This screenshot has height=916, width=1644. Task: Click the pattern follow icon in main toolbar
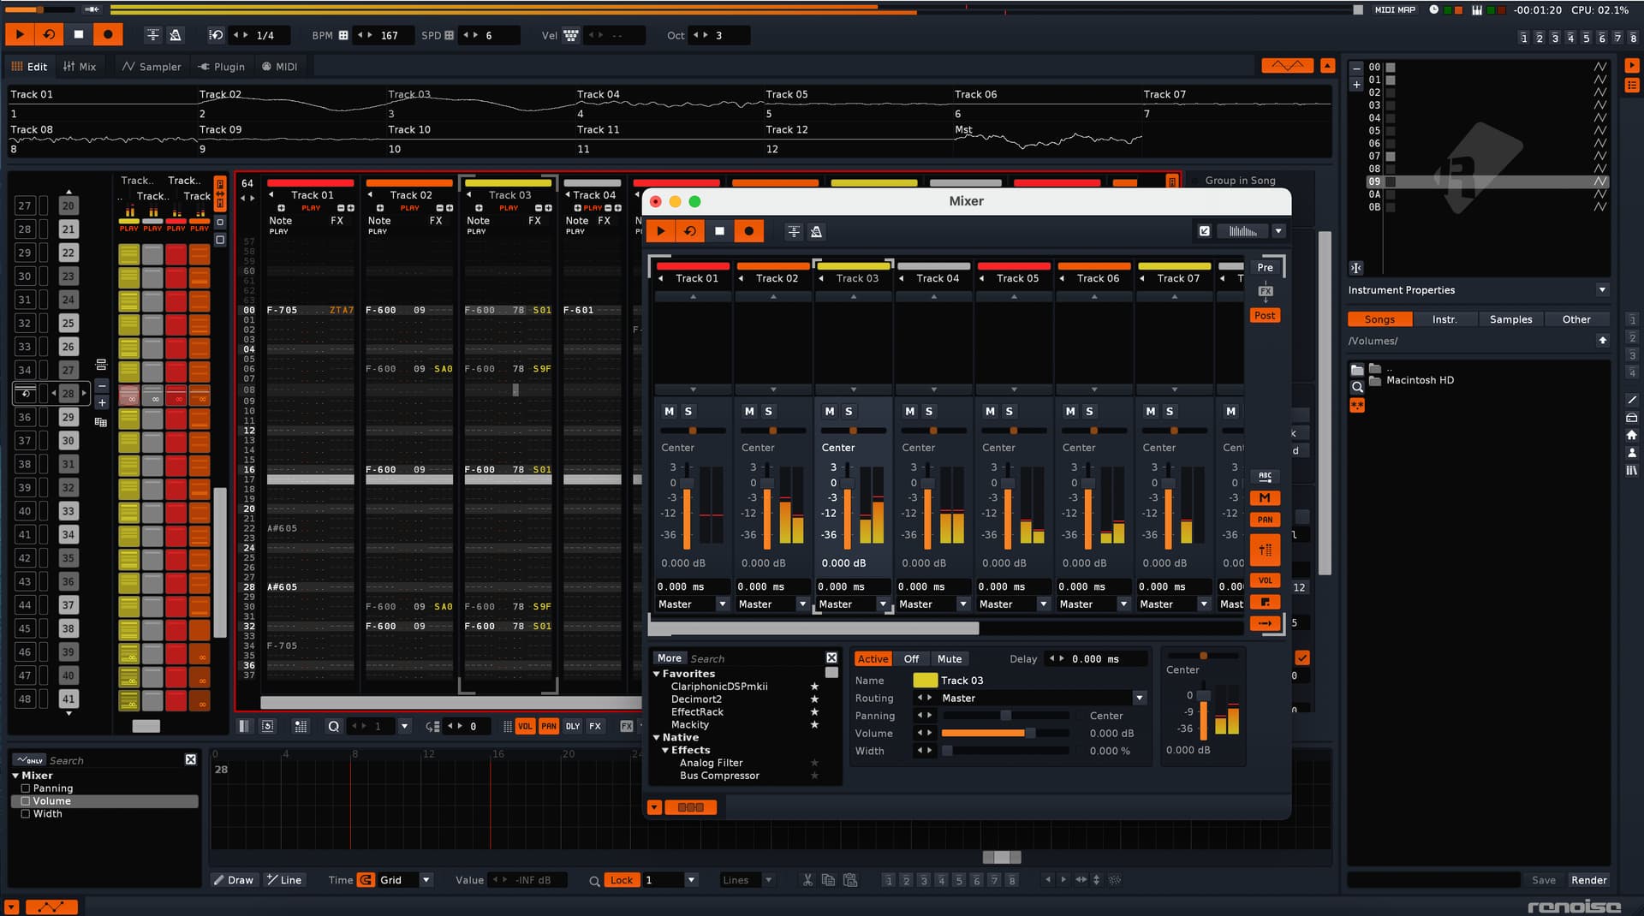click(152, 35)
